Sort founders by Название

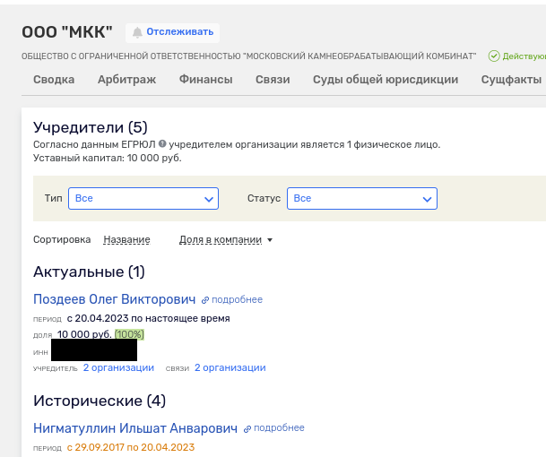point(126,239)
